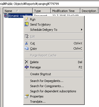Choose Send To History menu entry
This screenshot has width=99, height=107.
click(54, 25)
